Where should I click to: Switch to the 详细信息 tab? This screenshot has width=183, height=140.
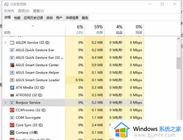pyautogui.click(x=72, y=18)
